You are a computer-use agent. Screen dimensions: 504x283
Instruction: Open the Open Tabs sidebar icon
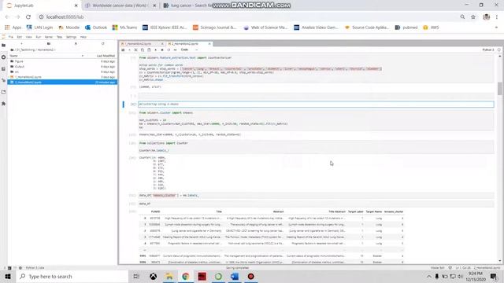3,92
